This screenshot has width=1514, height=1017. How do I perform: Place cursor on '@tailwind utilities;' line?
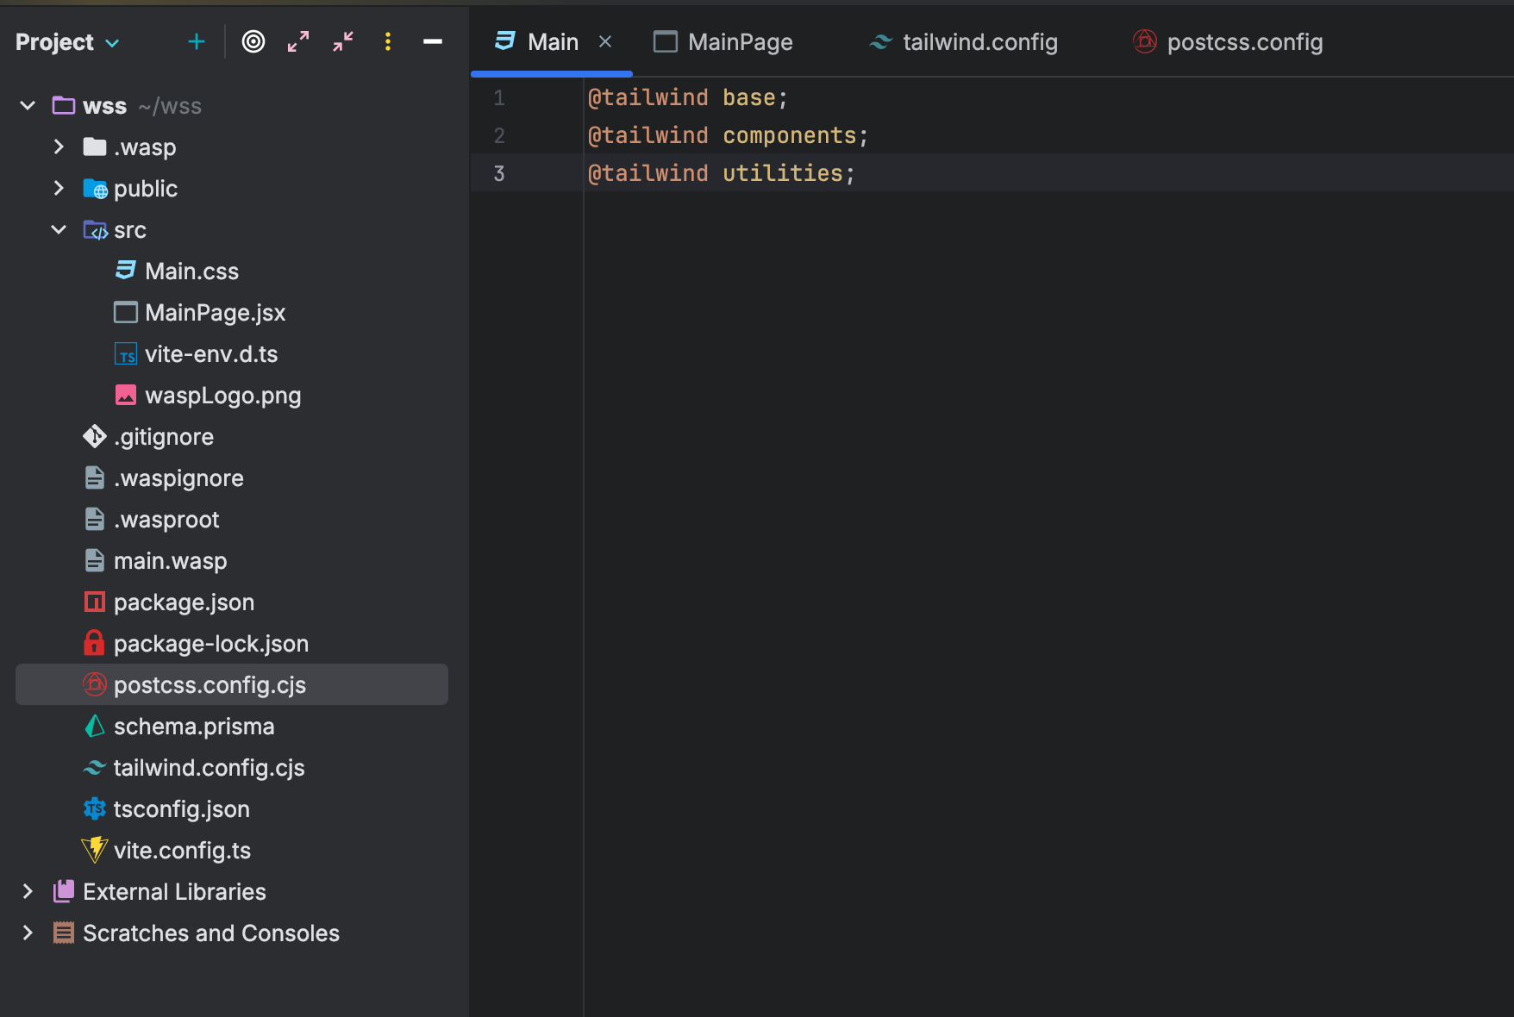point(722,173)
